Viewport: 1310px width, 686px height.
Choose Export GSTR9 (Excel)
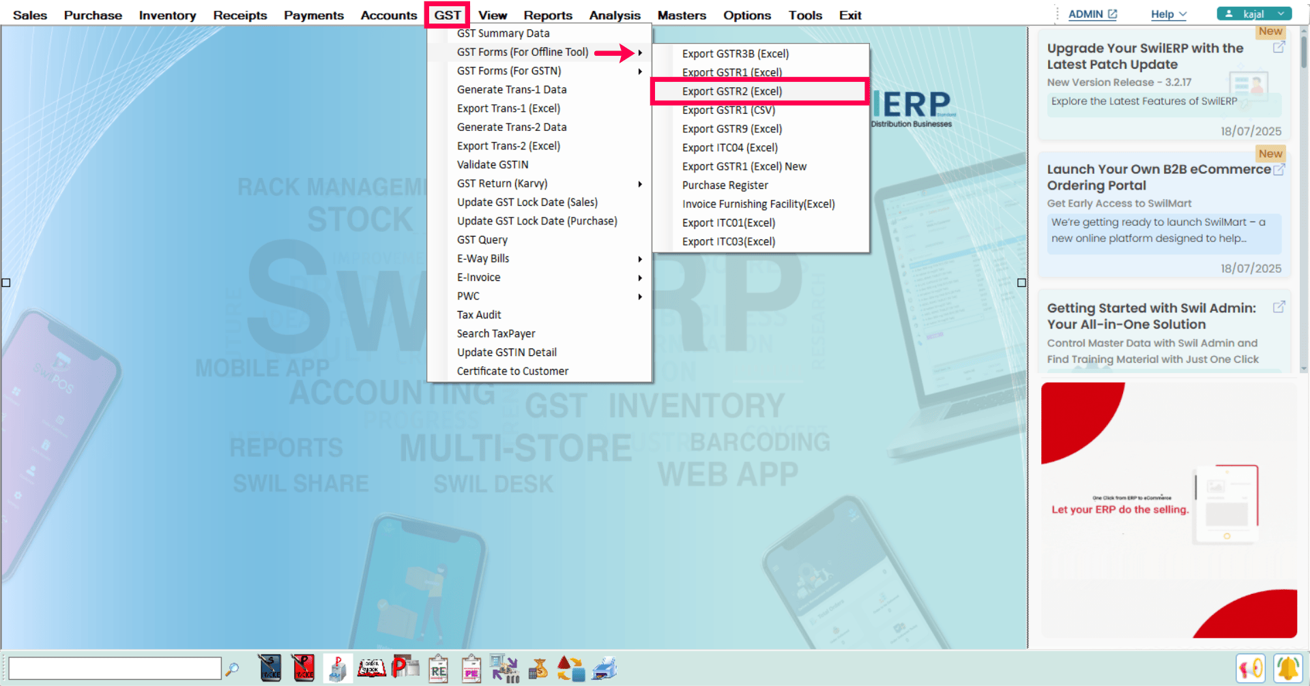tap(761, 129)
